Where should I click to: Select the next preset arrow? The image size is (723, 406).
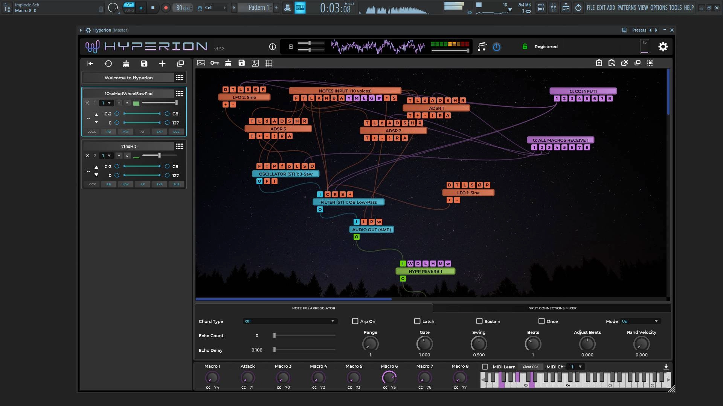point(656,30)
